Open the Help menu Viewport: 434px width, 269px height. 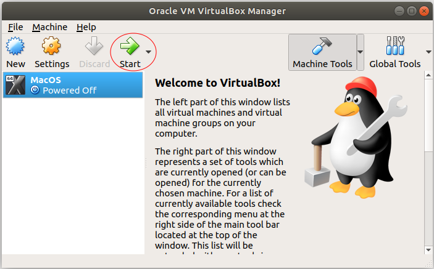[86, 27]
